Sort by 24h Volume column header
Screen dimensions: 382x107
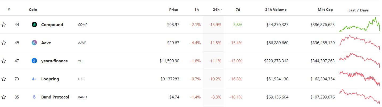tap(276, 10)
